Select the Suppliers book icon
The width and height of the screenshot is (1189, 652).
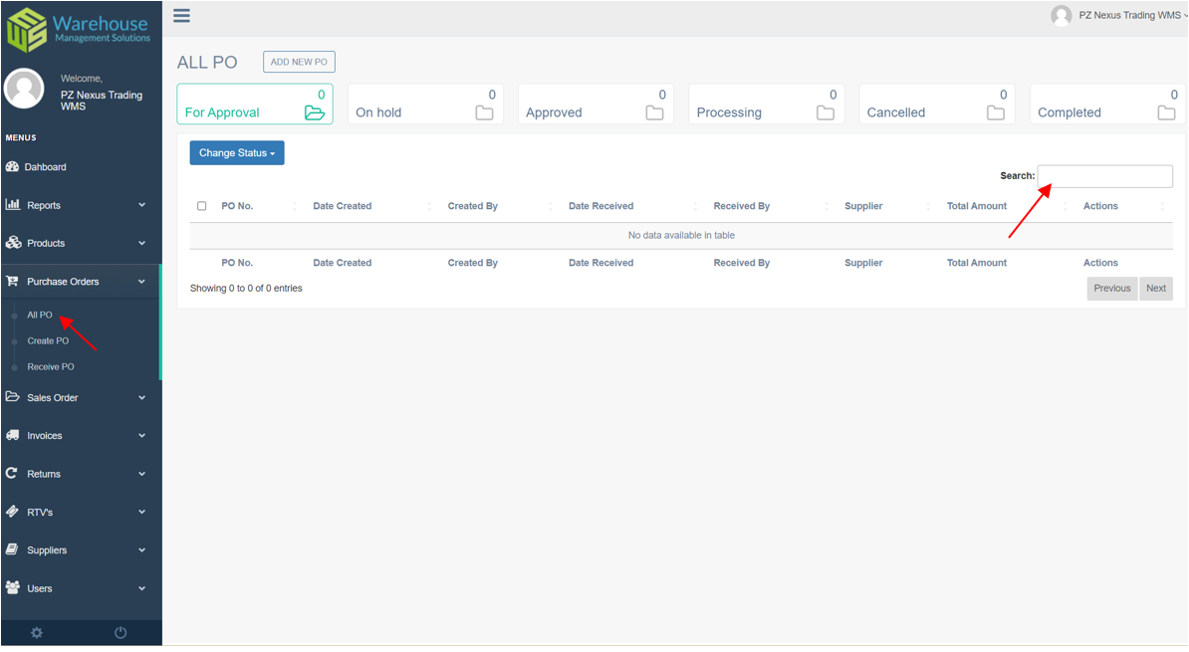[x=13, y=549]
